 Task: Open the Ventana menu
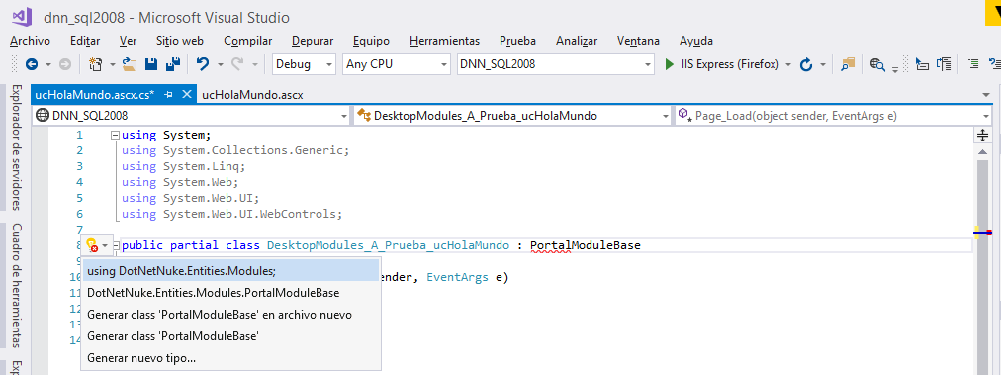638,41
